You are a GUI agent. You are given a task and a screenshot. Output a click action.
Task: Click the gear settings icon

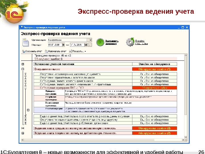point(130,42)
